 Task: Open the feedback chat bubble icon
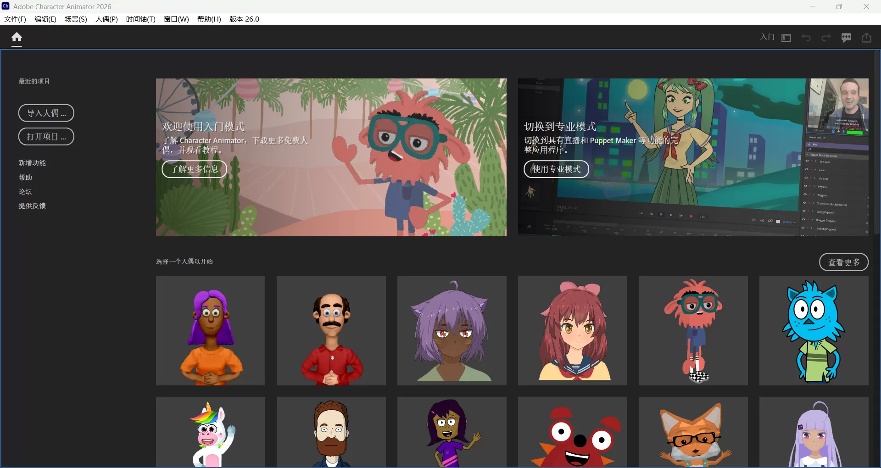click(x=847, y=38)
